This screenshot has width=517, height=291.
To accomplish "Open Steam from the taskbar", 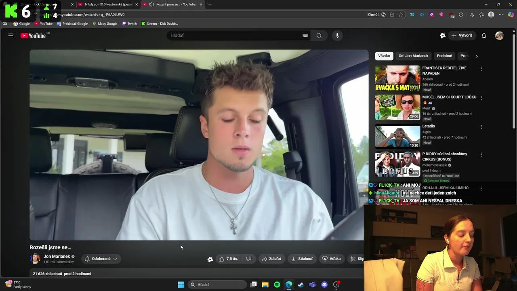I will click(301, 285).
